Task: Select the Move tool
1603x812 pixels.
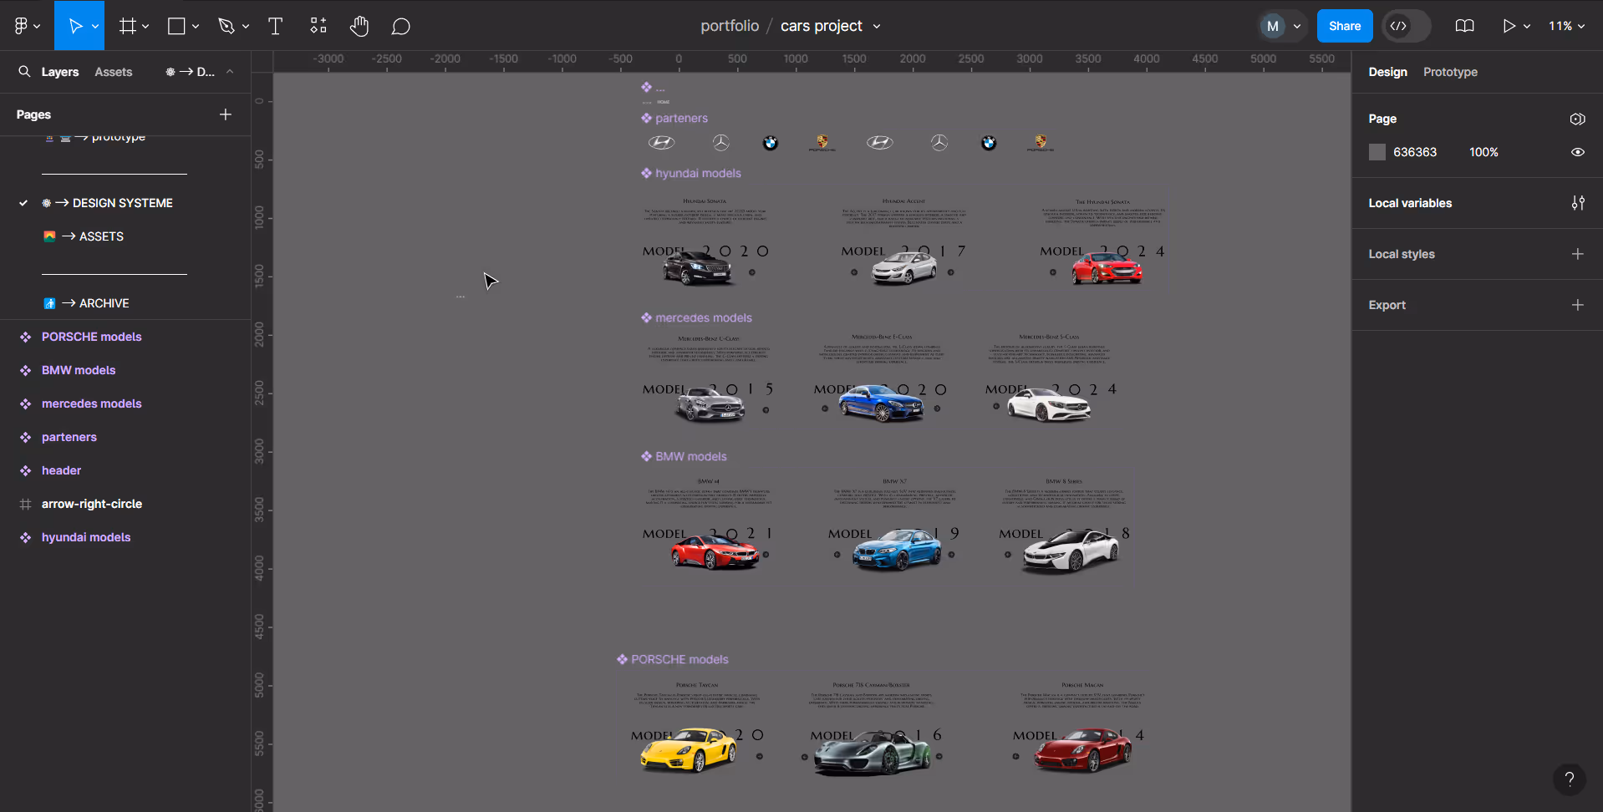Action: [x=75, y=26]
